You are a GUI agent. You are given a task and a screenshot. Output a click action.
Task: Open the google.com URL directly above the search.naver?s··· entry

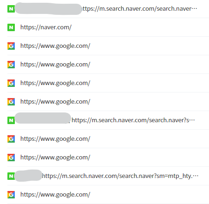pos(55,102)
